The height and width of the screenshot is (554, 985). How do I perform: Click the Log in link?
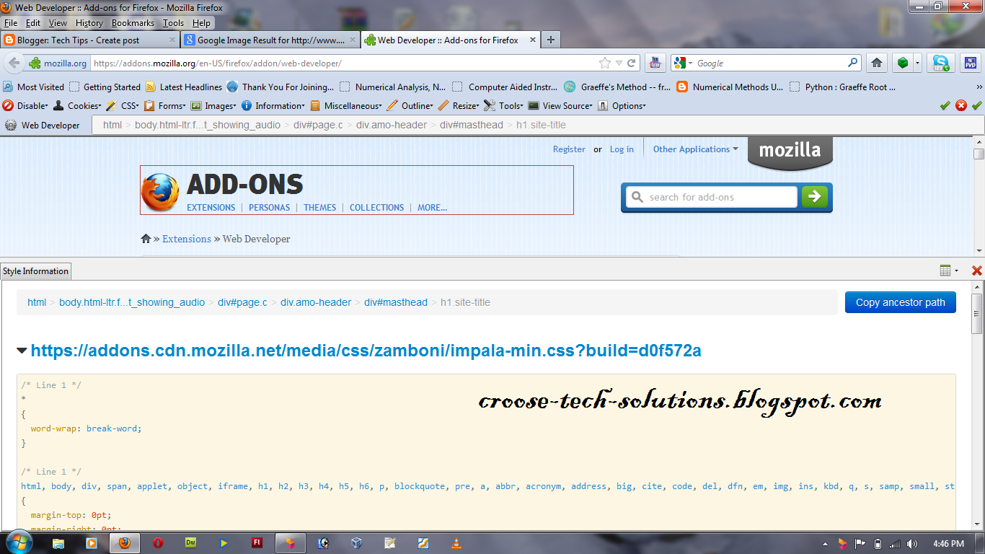622,149
